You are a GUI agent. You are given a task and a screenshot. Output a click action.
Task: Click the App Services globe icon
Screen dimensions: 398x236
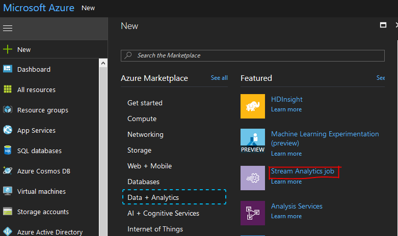8,130
